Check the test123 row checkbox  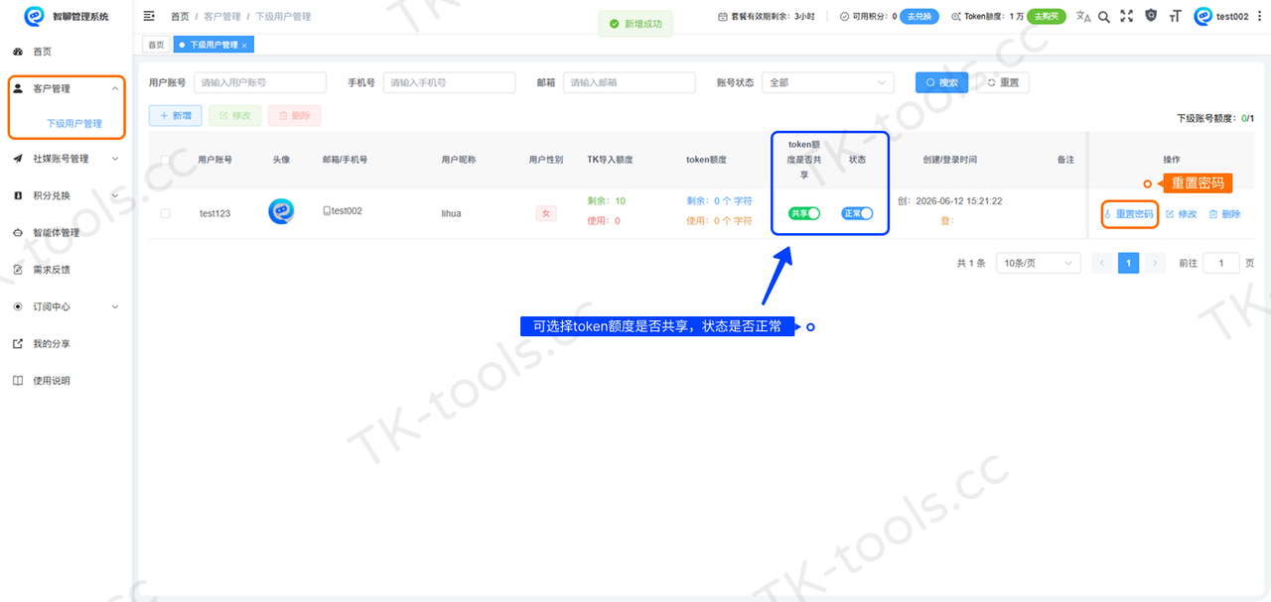pyautogui.click(x=166, y=213)
